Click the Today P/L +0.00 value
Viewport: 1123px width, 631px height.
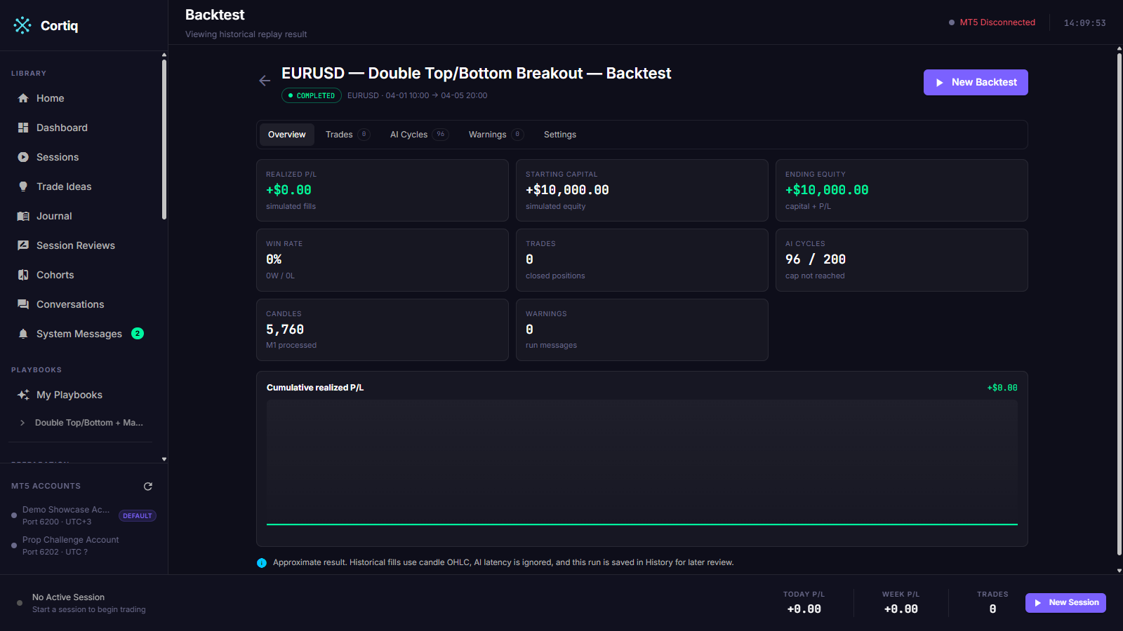click(x=804, y=609)
